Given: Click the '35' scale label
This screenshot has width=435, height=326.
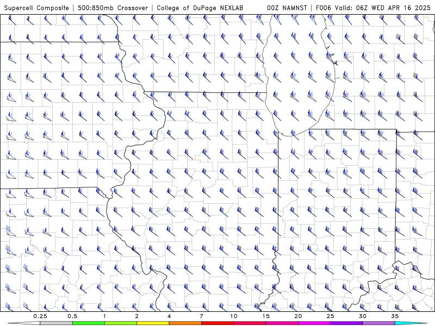Looking at the screenshot, I should [395, 316].
